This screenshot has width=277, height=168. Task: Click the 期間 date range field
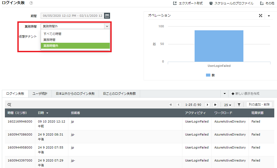[x=72, y=16]
